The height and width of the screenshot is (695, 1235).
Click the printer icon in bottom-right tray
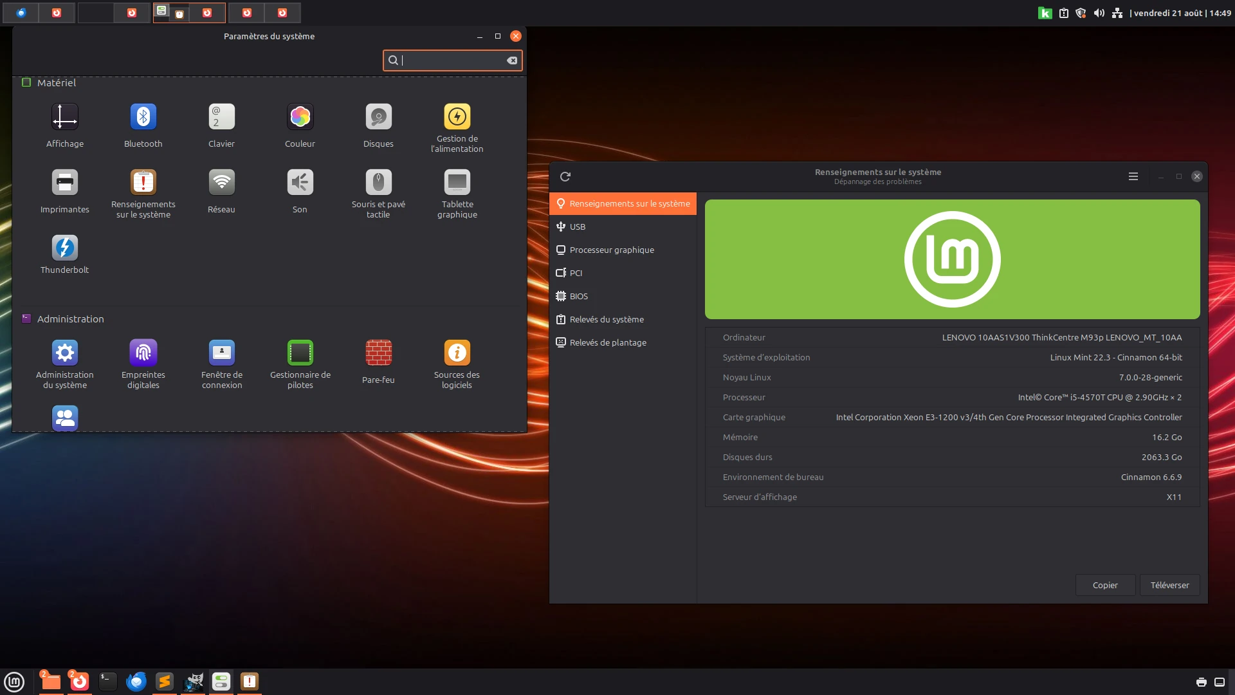tap(1201, 682)
